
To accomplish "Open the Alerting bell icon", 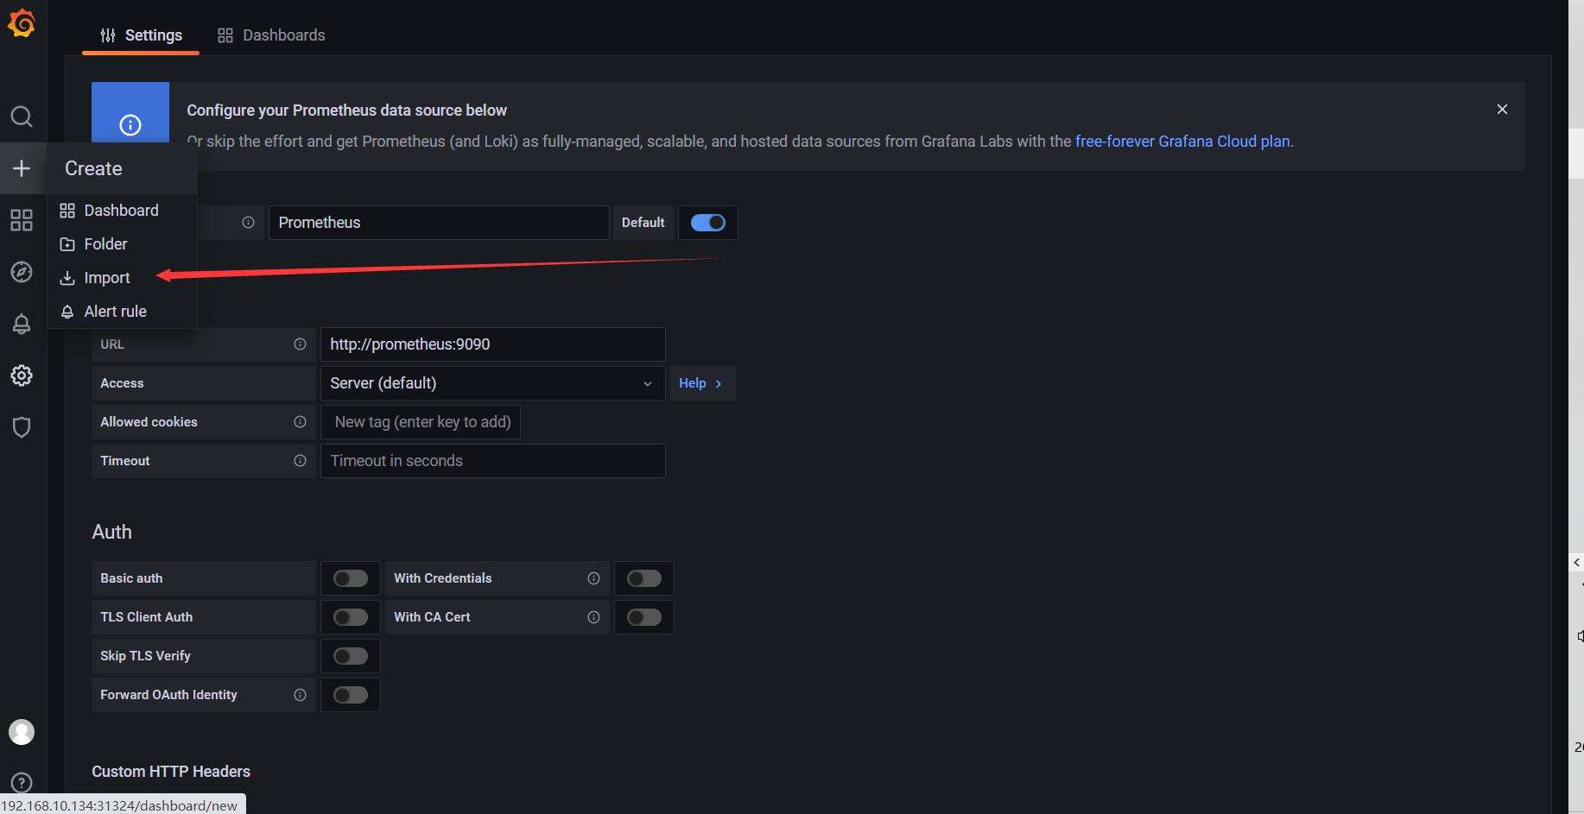I will click(22, 324).
